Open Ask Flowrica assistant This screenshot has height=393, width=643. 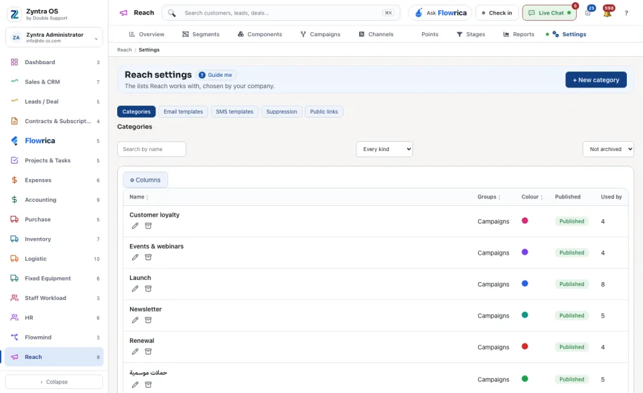[x=440, y=13]
